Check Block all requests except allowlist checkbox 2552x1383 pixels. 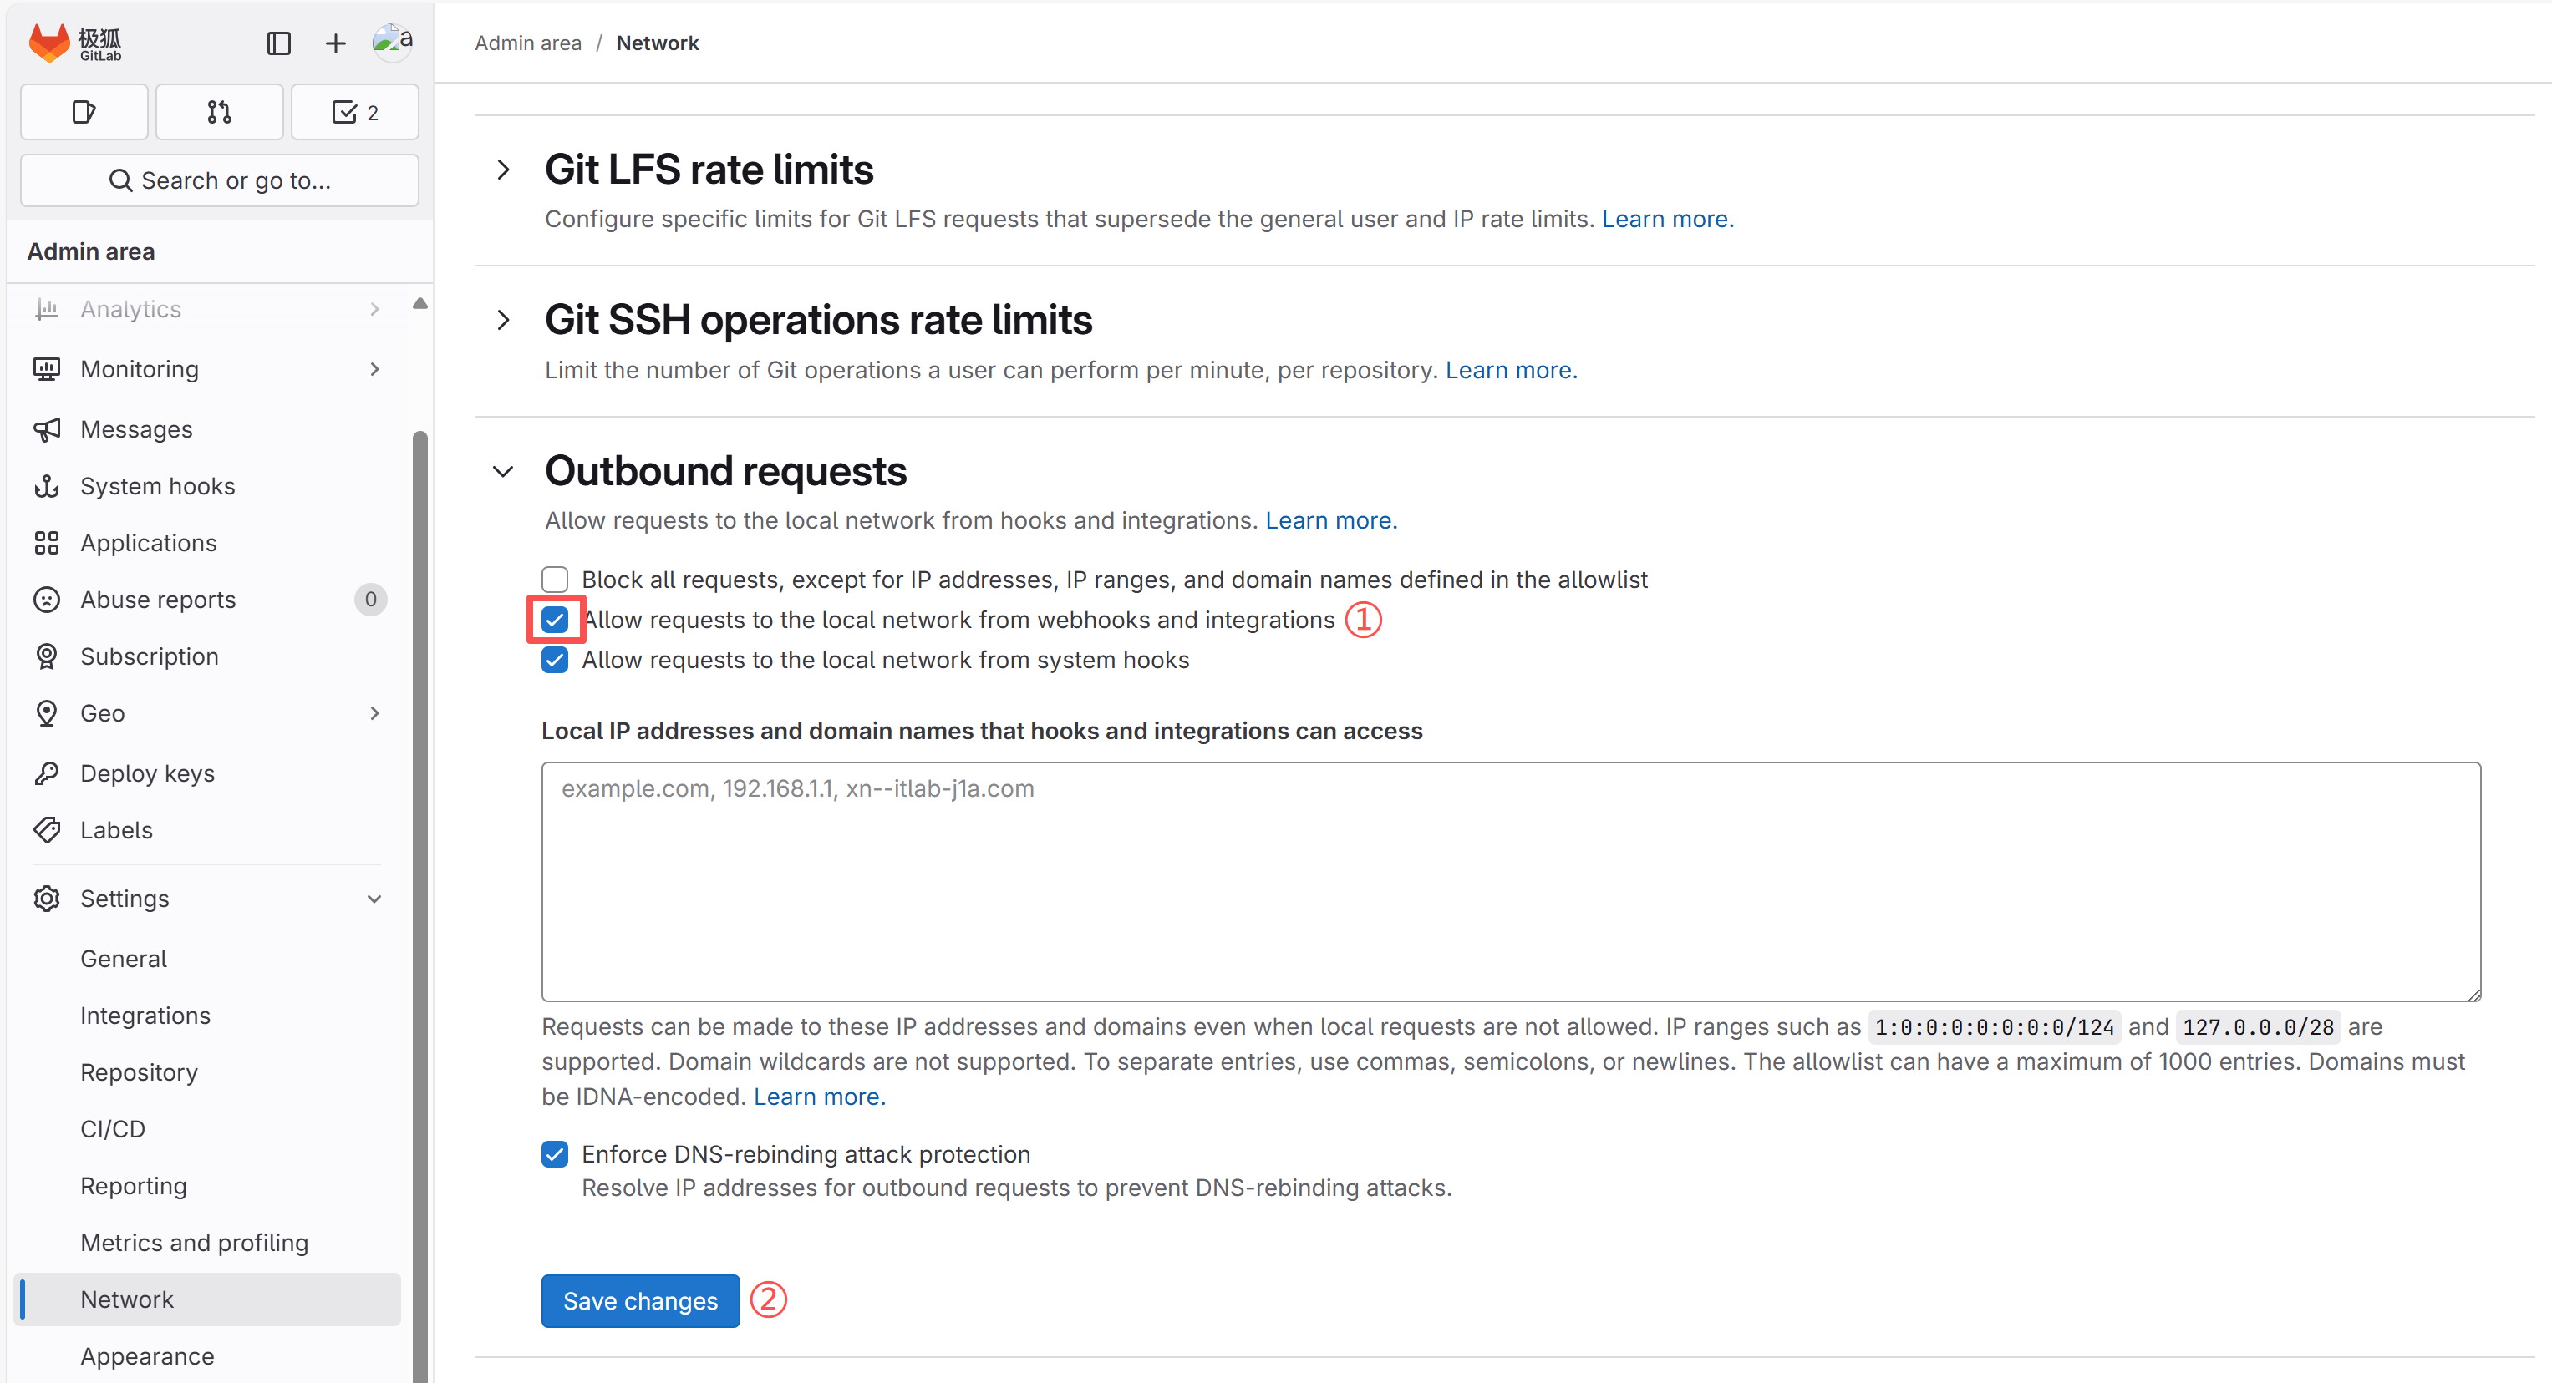pyautogui.click(x=555, y=579)
